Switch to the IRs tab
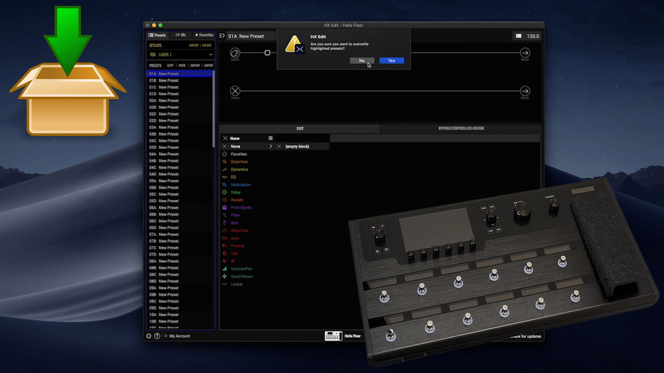The width and height of the screenshot is (664, 373). pyautogui.click(x=181, y=35)
